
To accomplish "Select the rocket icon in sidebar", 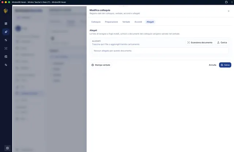I will (6, 32).
